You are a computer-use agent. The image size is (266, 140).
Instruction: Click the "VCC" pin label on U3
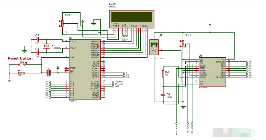tap(223, 59)
